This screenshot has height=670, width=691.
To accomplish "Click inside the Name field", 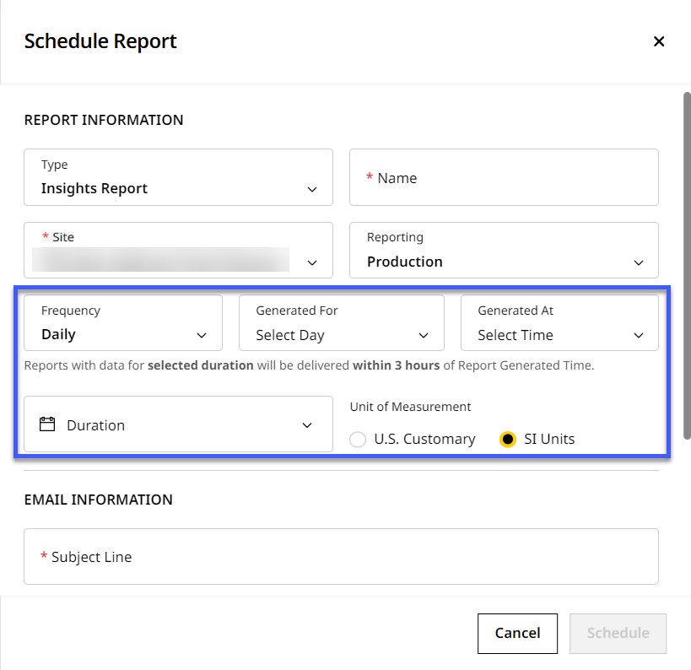I will point(503,177).
